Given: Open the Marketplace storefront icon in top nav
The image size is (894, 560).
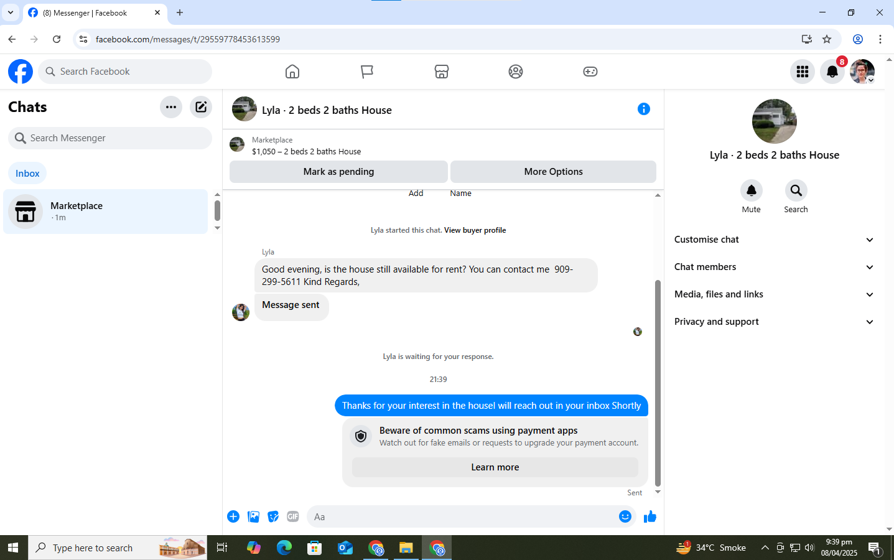Looking at the screenshot, I should pos(442,72).
